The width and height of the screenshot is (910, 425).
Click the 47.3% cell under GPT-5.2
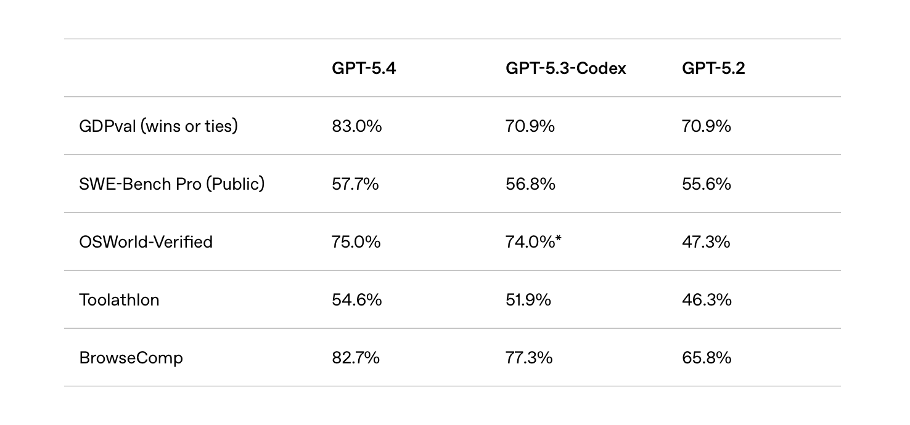[x=706, y=242]
